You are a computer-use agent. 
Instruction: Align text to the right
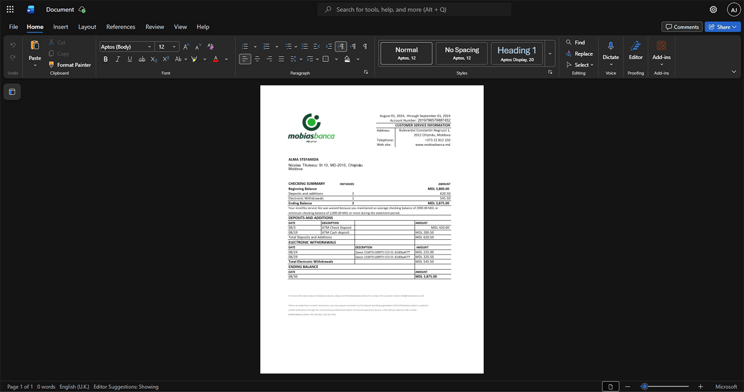[x=269, y=59]
